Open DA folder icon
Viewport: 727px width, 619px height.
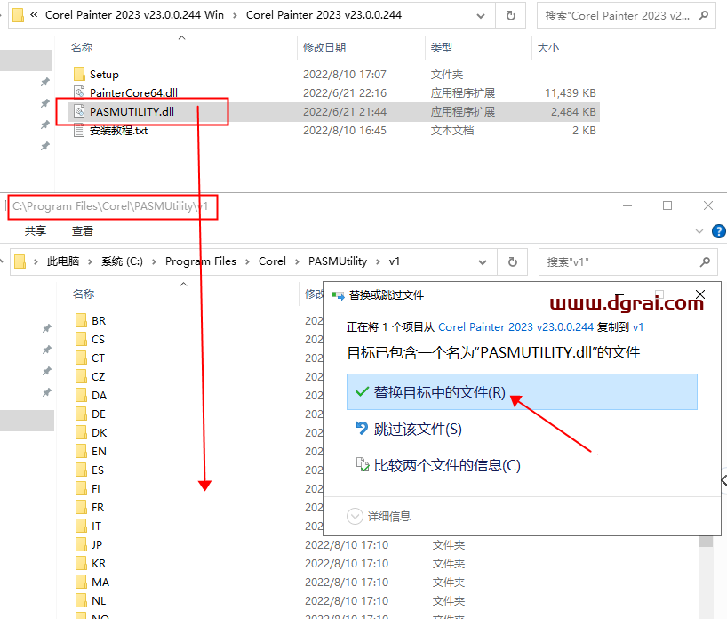[81, 395]
